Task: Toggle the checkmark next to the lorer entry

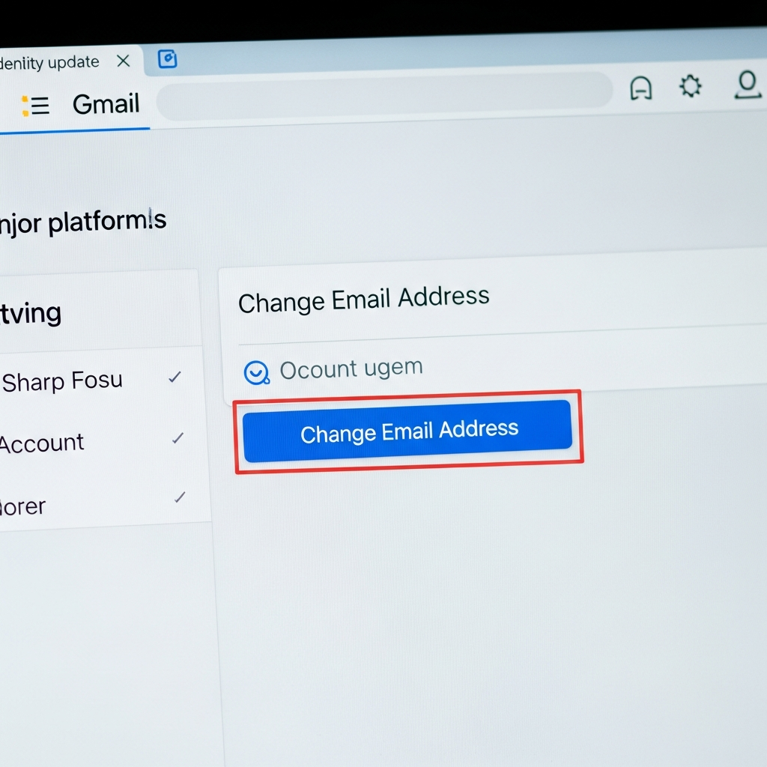Action: 181,497
